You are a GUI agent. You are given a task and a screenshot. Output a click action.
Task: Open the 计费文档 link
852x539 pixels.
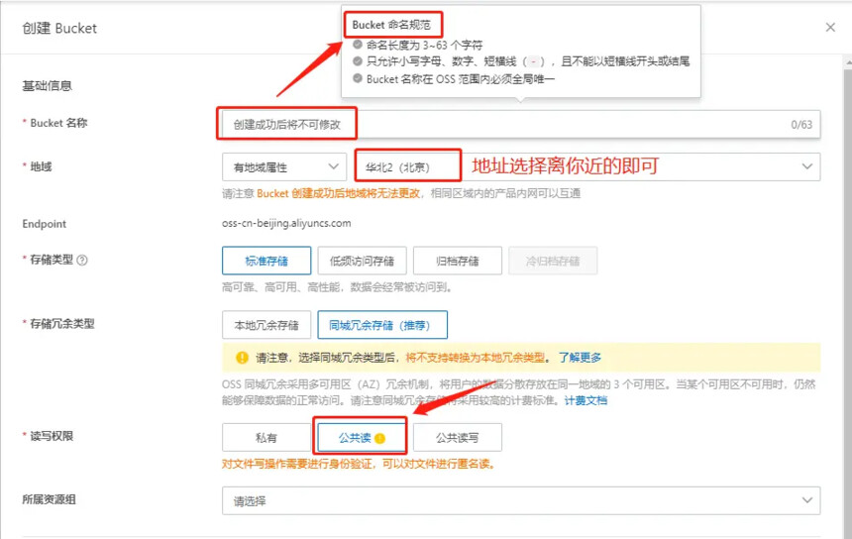586,400
